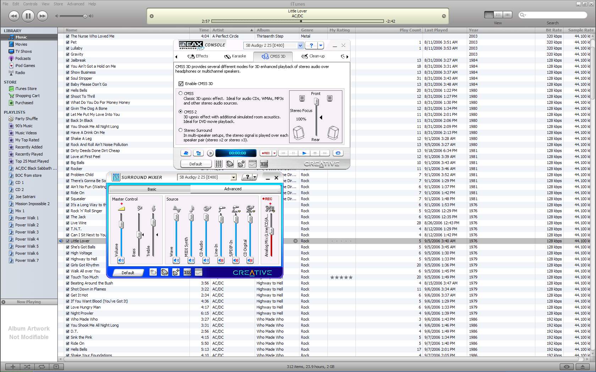The height and width of the screenshot is (372, 596).
Task: Click Stereo Focus slider handle
Action: click(x=317, y=102)
